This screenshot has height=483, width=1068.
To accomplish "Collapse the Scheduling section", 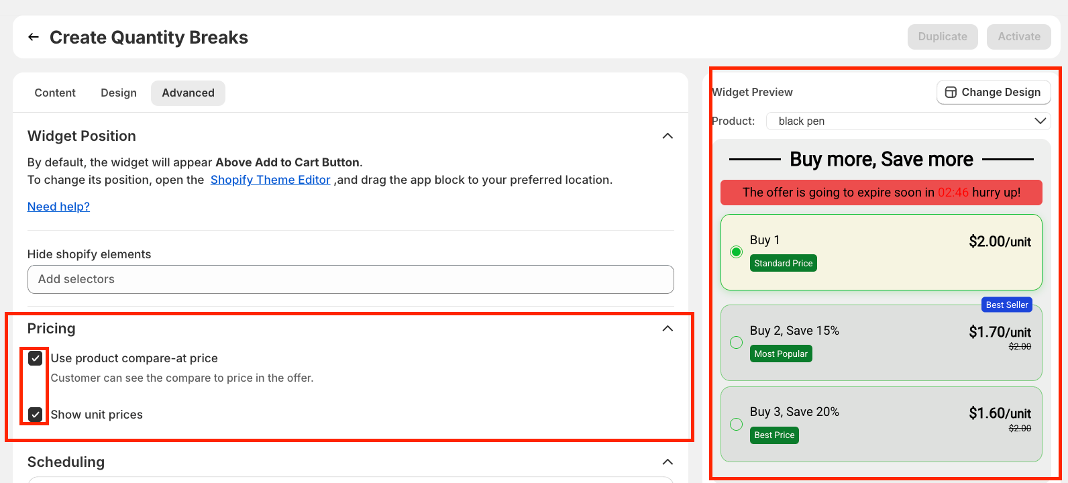I will coord(667,462).
